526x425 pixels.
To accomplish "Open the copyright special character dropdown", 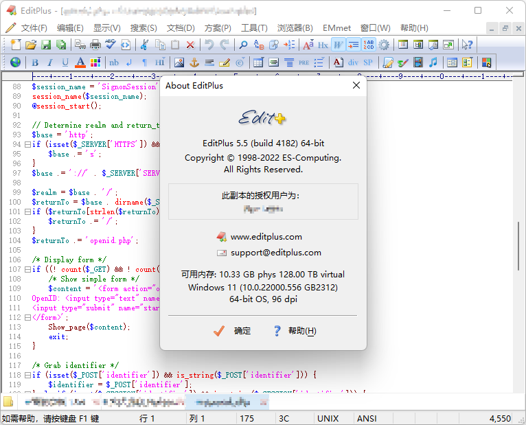I will tap(240, 62).
